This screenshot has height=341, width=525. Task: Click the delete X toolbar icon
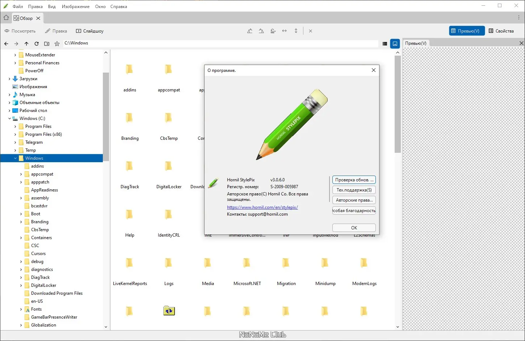point(311,31)
